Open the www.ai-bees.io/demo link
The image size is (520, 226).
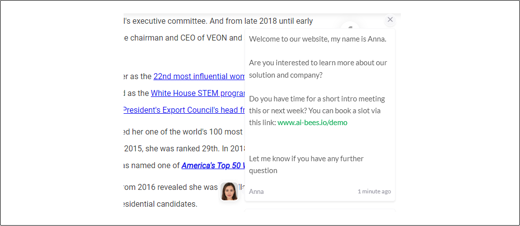tap(312, 123)
